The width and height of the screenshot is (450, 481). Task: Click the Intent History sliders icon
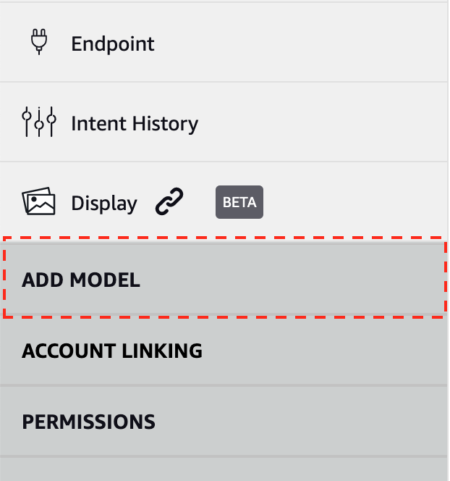(39, 122)
